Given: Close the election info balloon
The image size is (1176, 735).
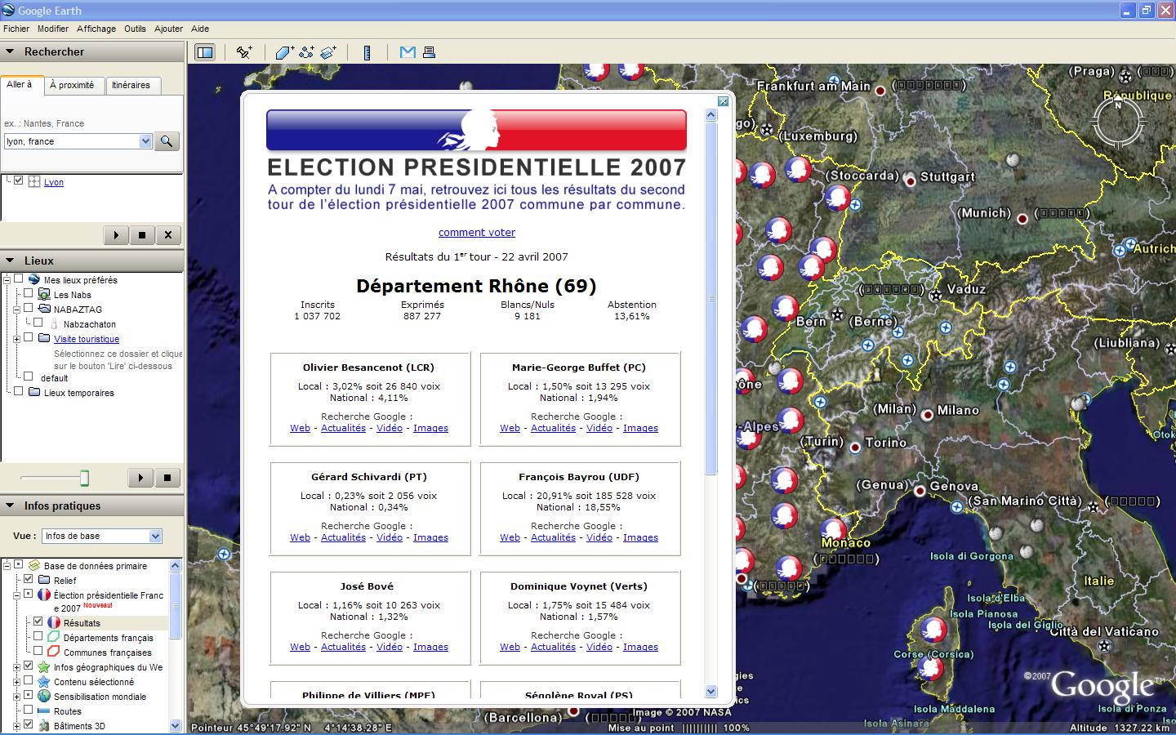Looking at the screenshot, I should tap(723, 101).
